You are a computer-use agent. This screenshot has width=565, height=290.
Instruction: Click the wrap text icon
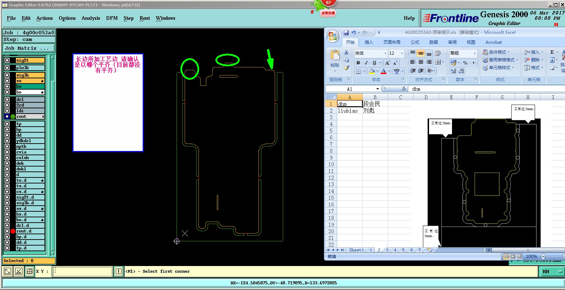tap(438, 53)
